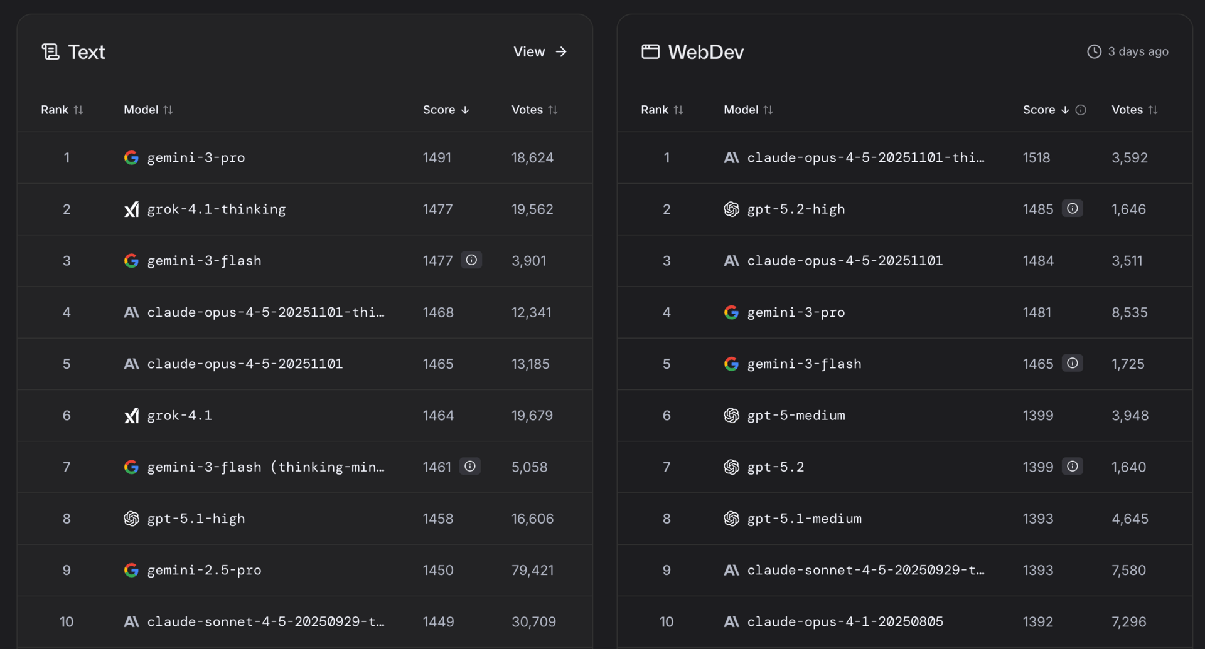Viewport: 1205px width, 649px height.
Task: Open info icon beside gpt-5.2-high score 1485
Action: click(1073, 209)
